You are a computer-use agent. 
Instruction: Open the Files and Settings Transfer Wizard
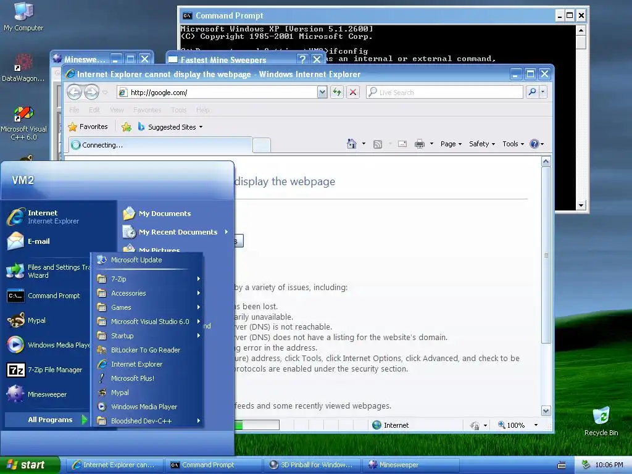click(48, 272)
